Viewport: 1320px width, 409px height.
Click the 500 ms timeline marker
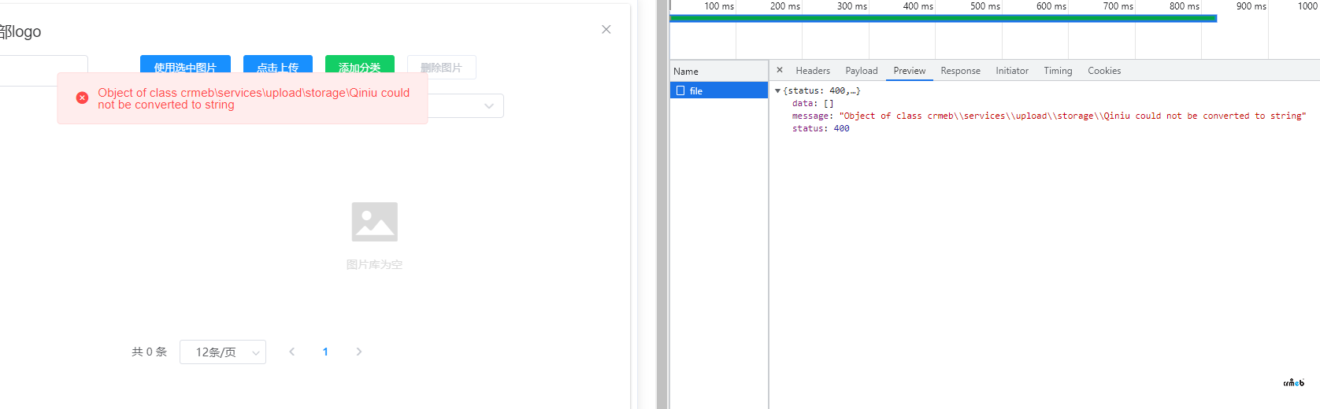coord(985,6)
